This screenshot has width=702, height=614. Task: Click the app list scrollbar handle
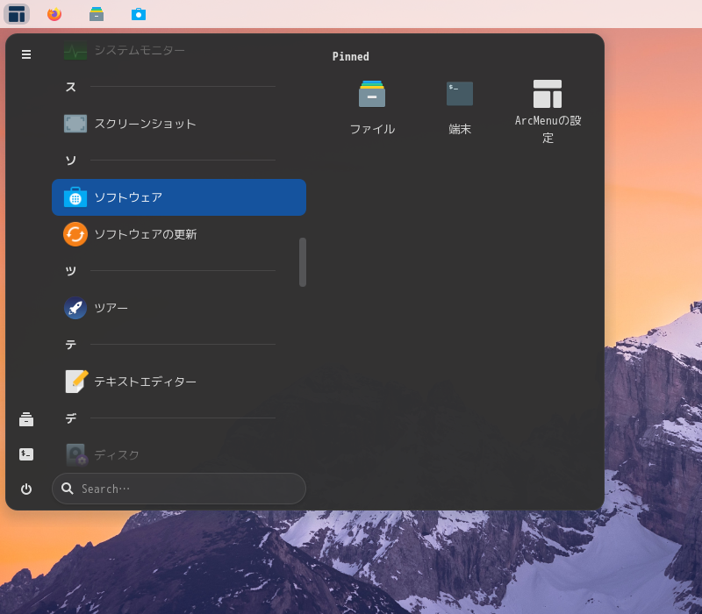[x=303, y=262]
